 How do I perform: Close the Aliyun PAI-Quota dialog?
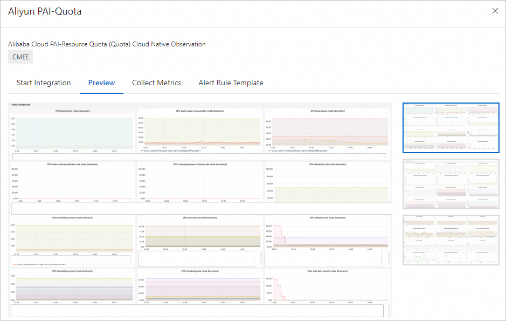pyautogui.click(x=495, y=11)
